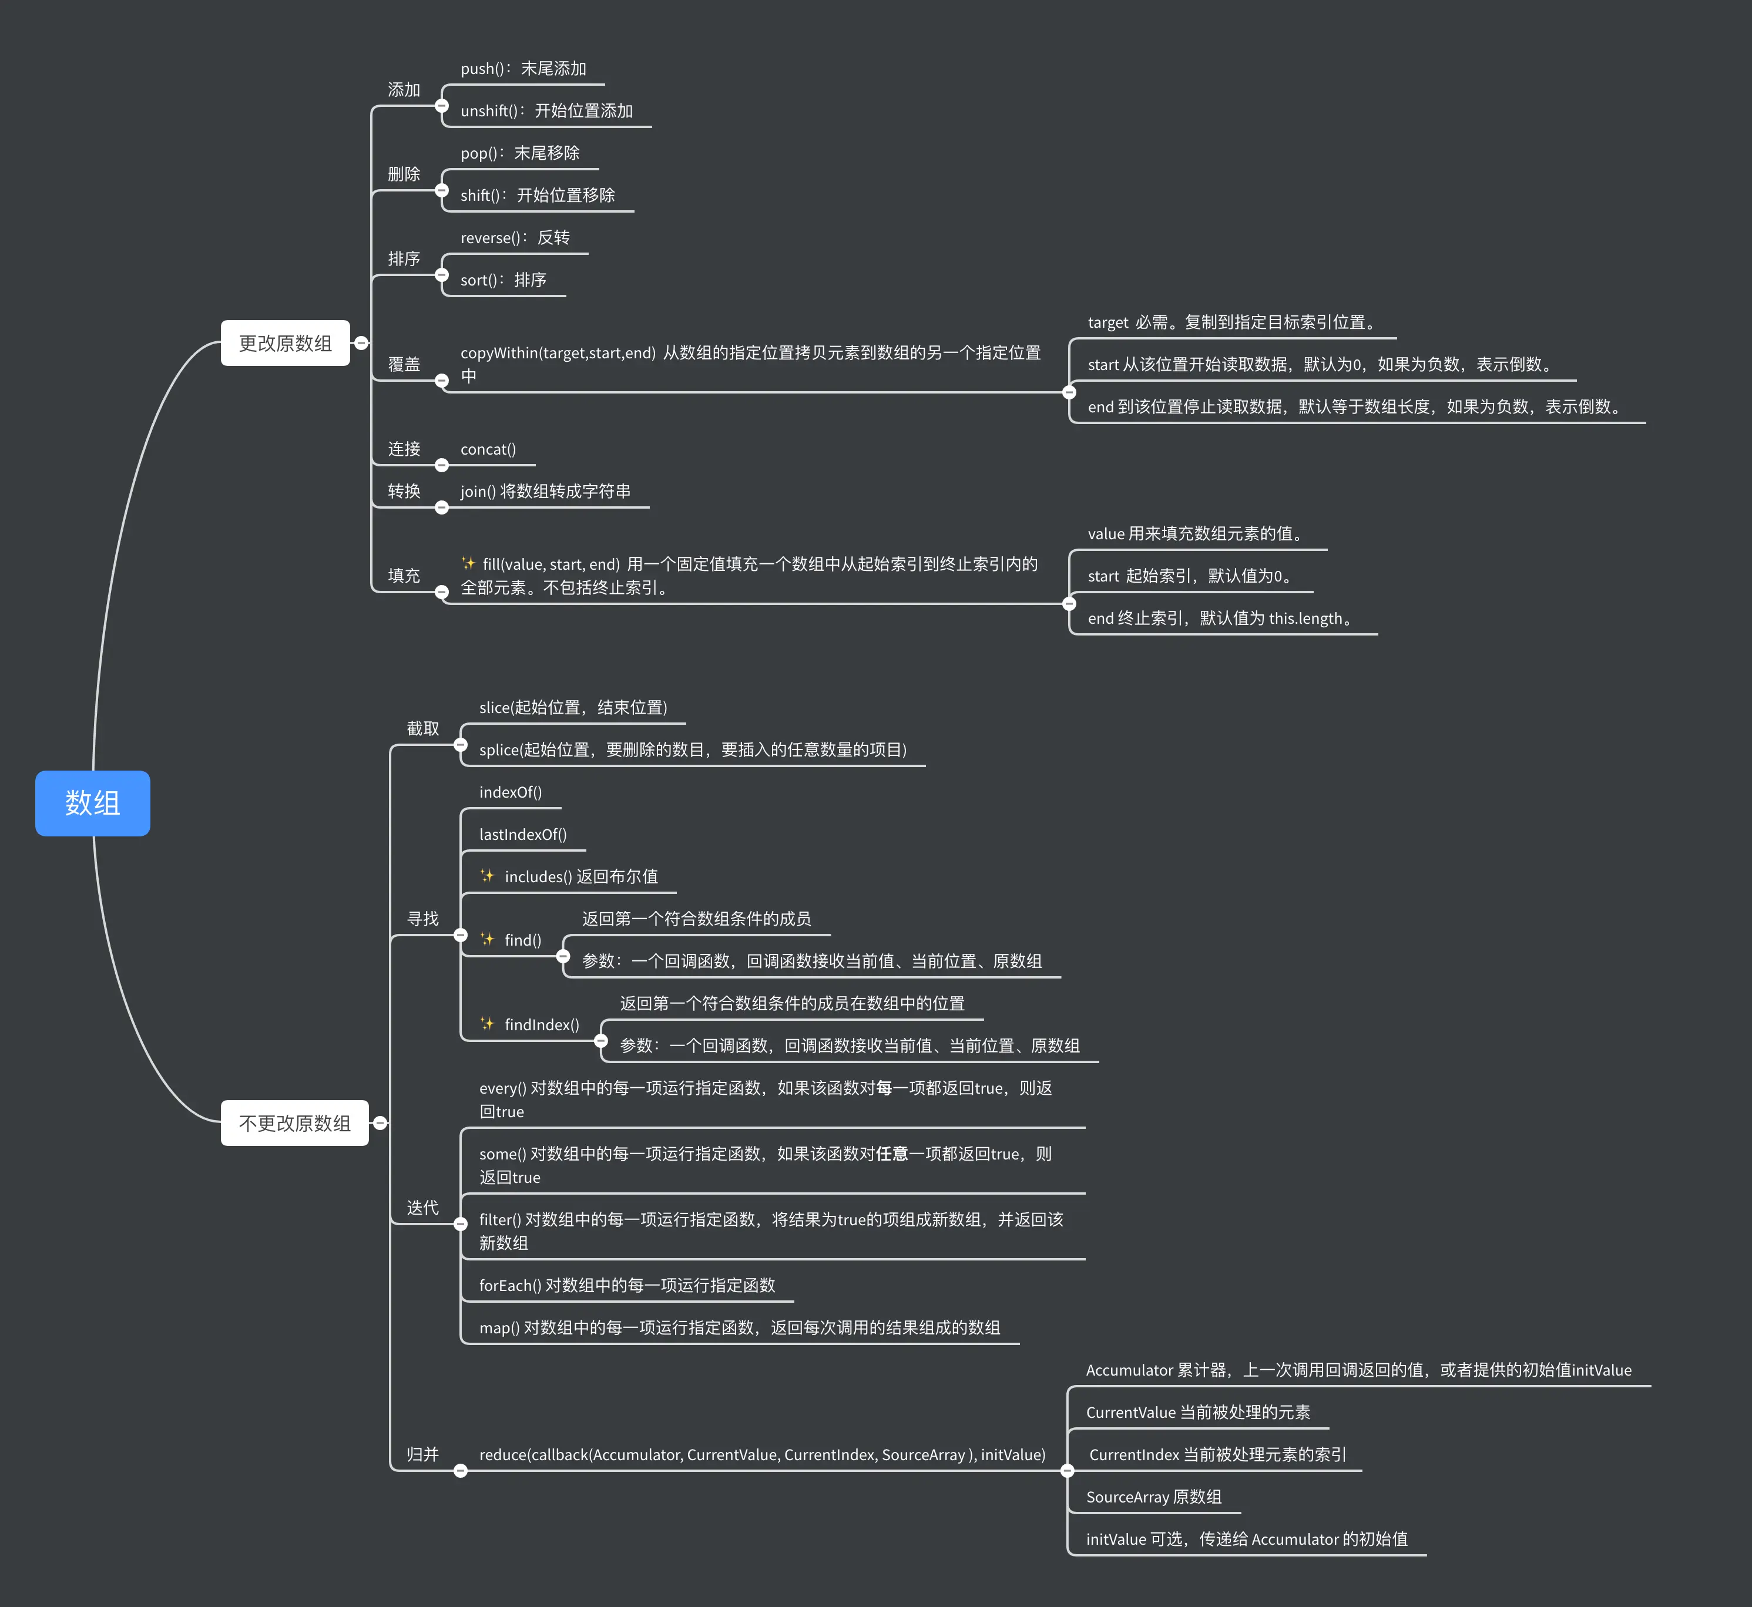Collapse the 删除 node children
1752x1607 pixels.
tap(442, 190)
